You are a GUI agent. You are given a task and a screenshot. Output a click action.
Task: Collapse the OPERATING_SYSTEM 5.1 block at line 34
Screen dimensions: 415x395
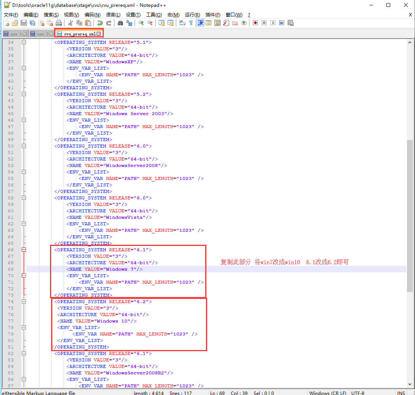(24, 42)
